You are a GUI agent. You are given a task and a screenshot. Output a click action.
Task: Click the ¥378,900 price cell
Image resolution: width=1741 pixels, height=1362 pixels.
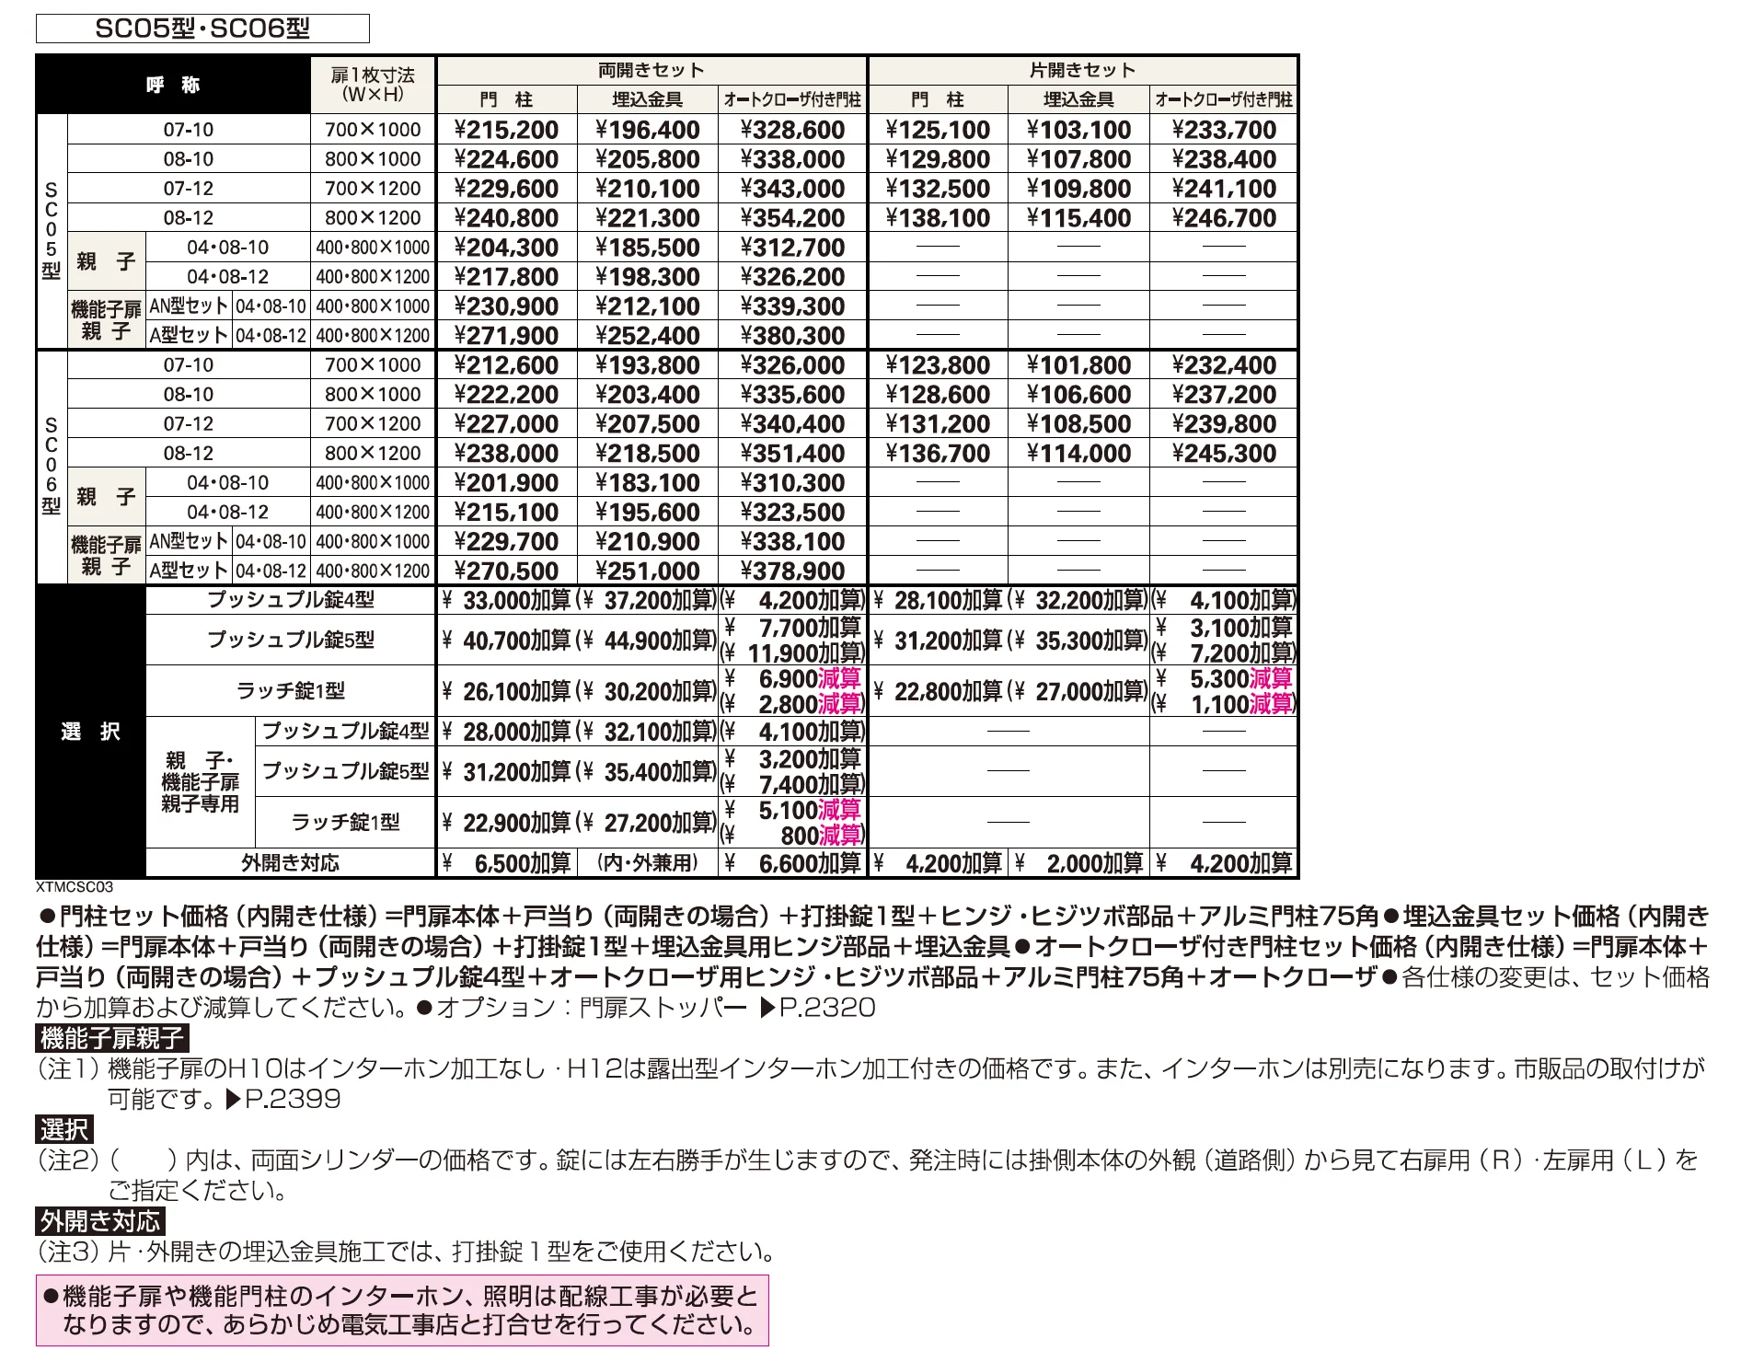(x=792, y=571)
